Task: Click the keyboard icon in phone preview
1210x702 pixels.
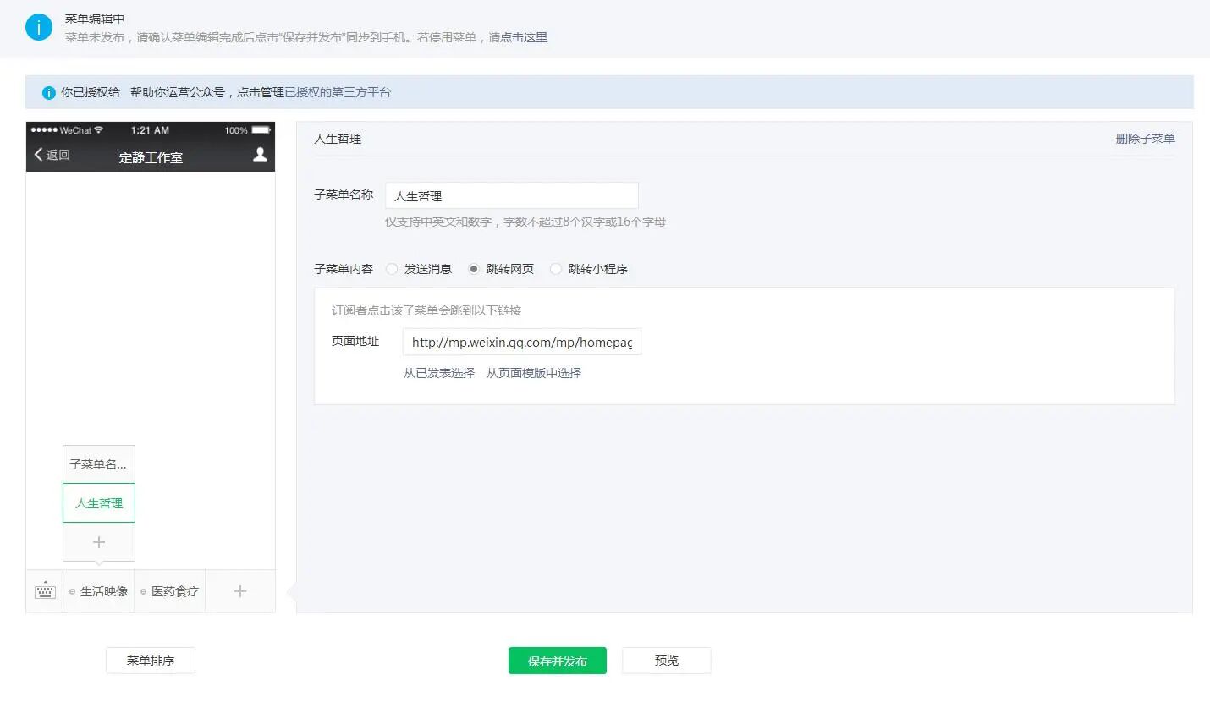Action: click(45, 591)
